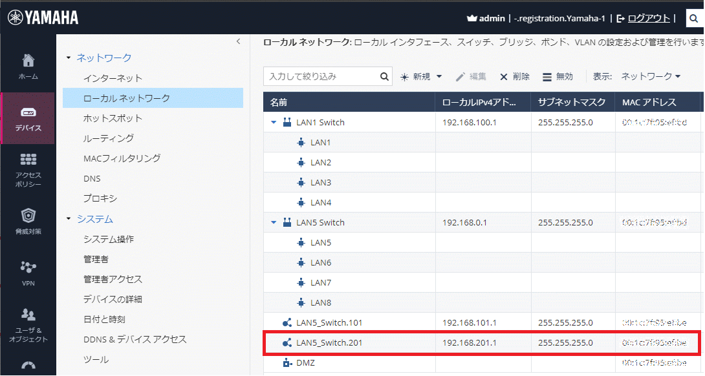Screen dimensions: 705x376
Task: Click the Home icon in sidebar
Action: 28,61
